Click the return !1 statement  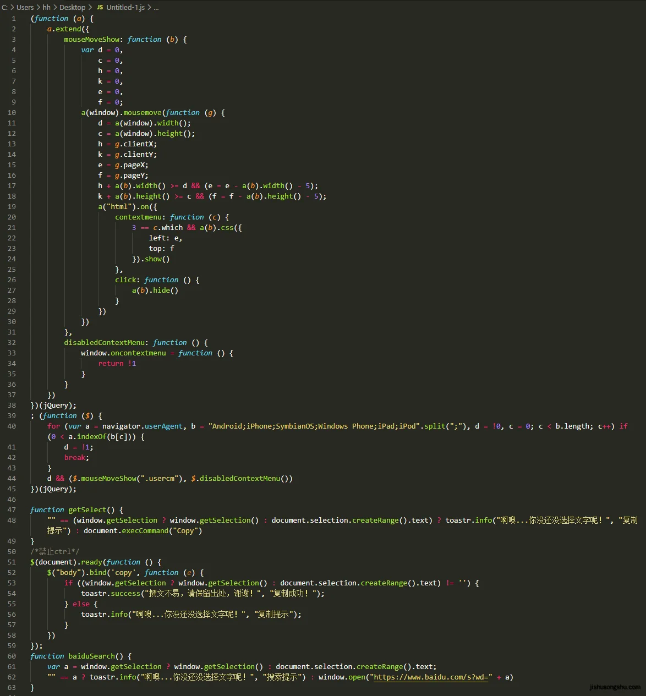117,363
